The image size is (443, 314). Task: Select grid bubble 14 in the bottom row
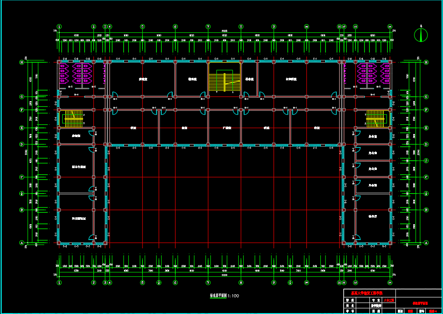(x=390, y=283)
